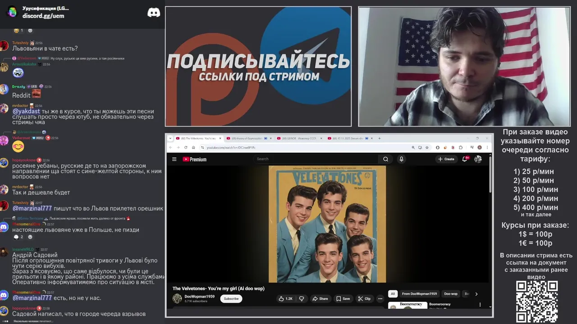This screenshot has width=577, height=324.
Task: Subscribe to DooWopman1959 channel
Action: point(231,298)
